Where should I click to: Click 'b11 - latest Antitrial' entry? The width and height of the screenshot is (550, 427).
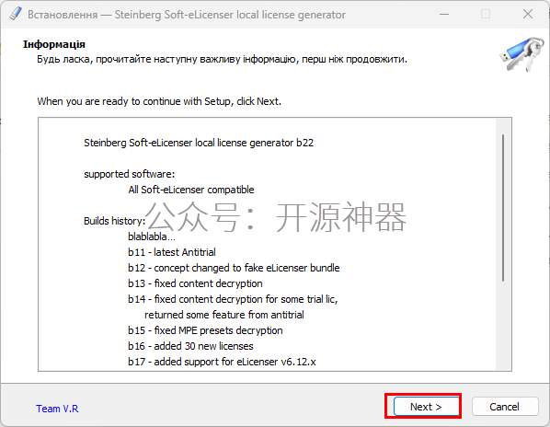click(x=172, y=252)
